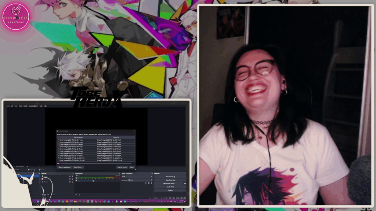376x211 pixels.
Task: Click the OBS logo in the top-left overlay
Action: tap(16, 16)
